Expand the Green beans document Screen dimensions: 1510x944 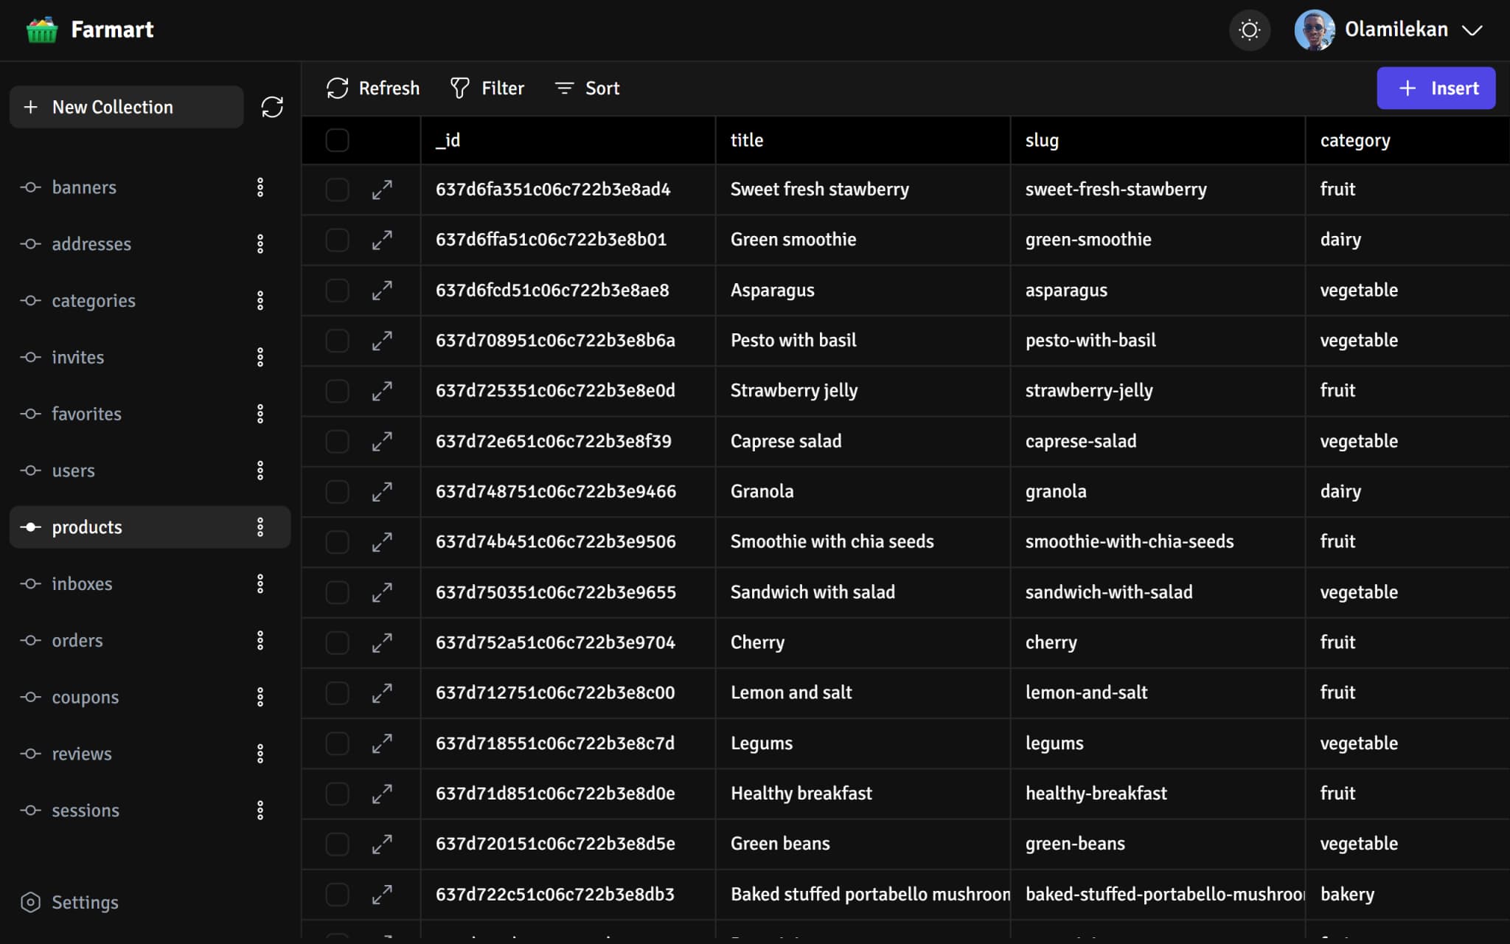382,844
